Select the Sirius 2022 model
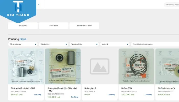 pyautogui.click(x=53, y=26)
